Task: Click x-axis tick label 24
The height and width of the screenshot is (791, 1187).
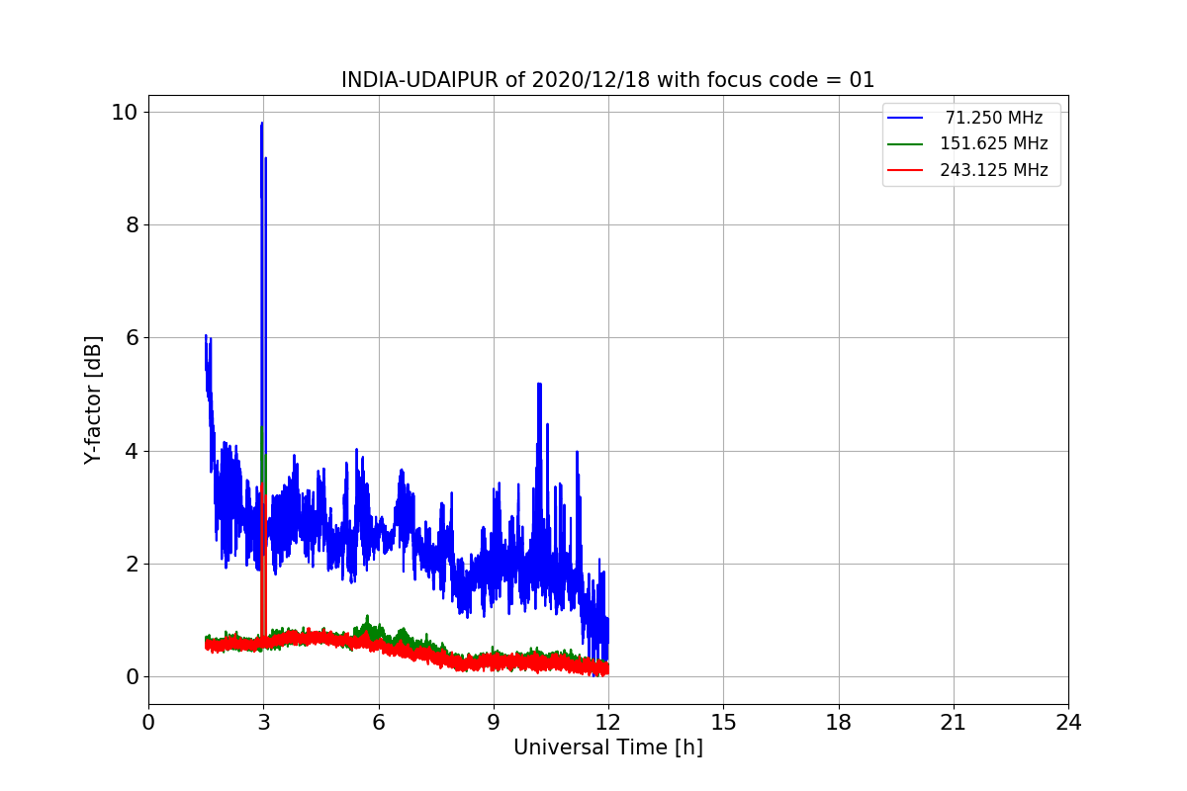Action: [1068, 723]
